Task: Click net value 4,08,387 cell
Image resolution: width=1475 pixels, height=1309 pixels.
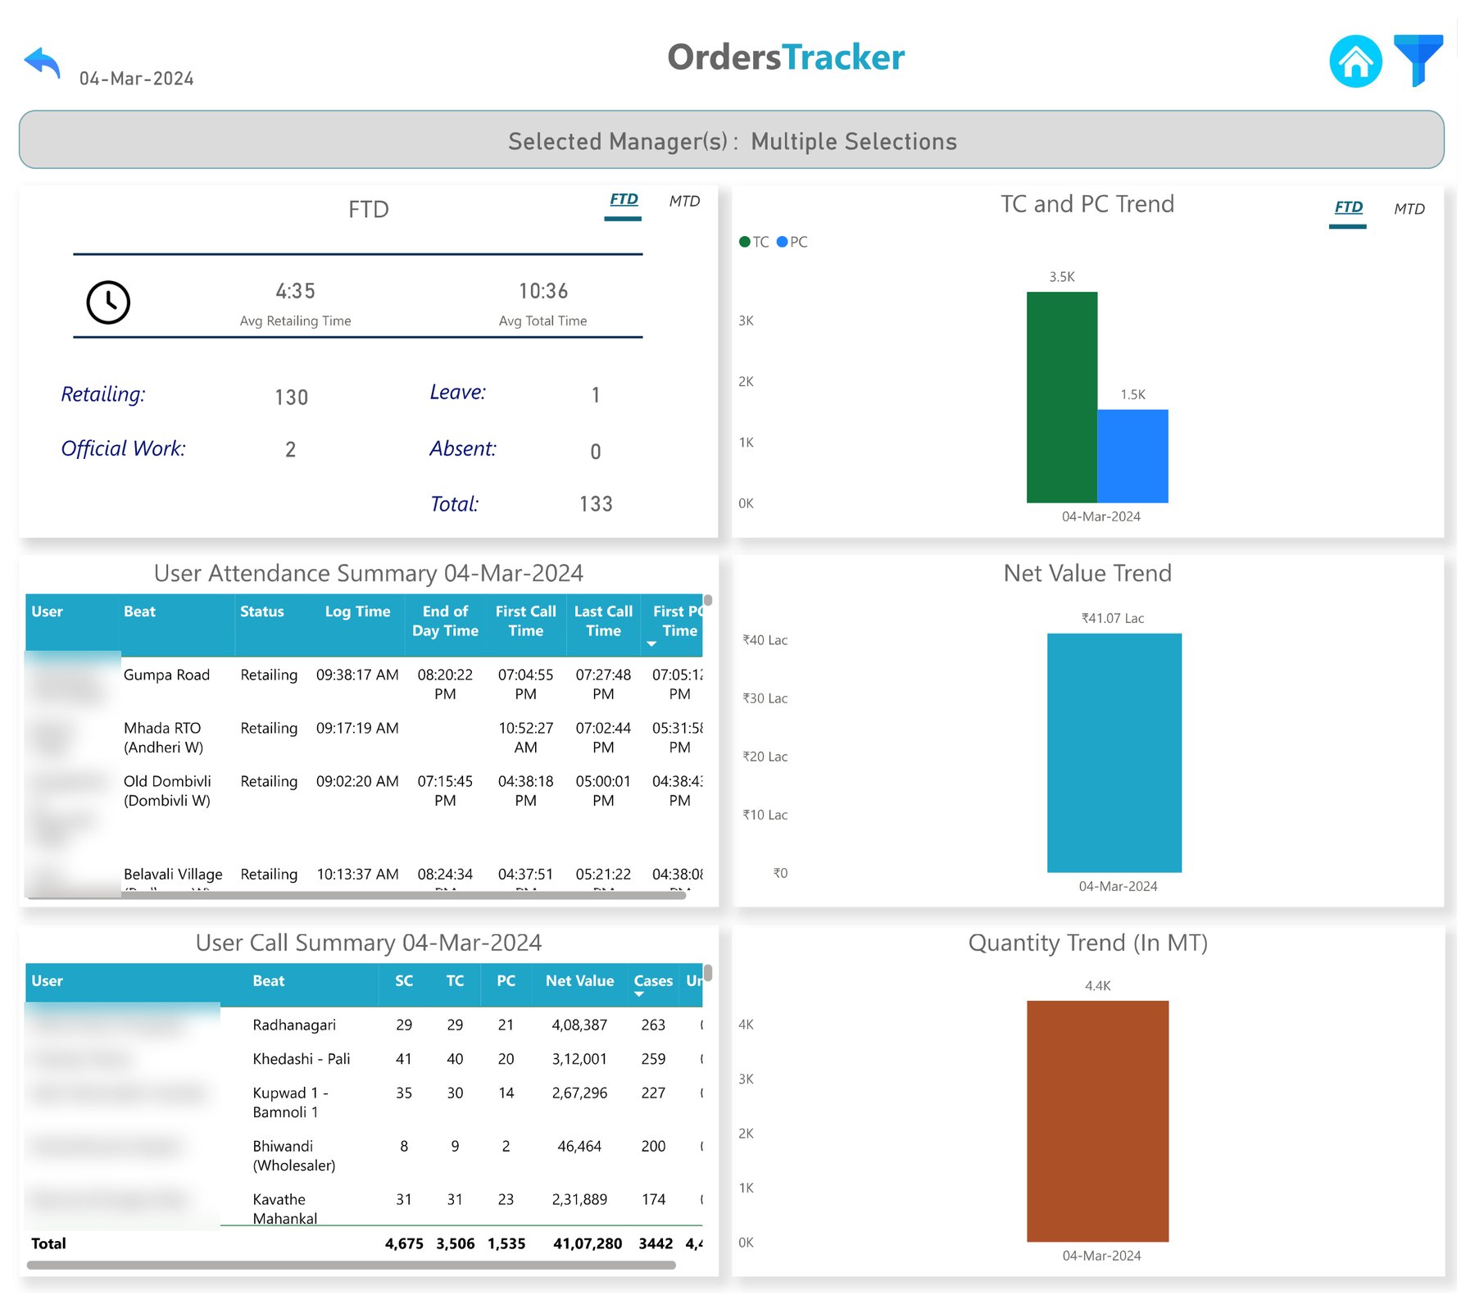Action: [x=579, y=1025]
